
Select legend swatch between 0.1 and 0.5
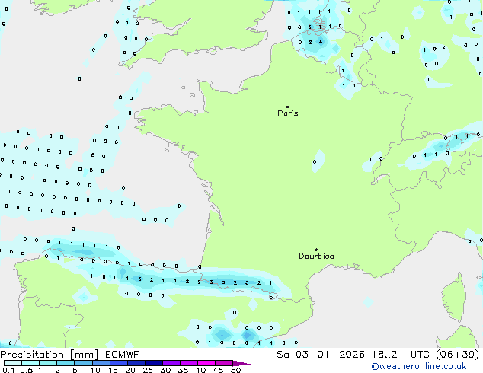click(x=13, y=363)
